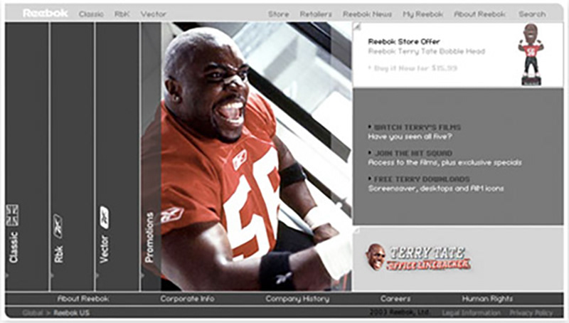Open the Corporate Info footer link
The width and height of the screenshot is (569, 323).
point(187,299)
